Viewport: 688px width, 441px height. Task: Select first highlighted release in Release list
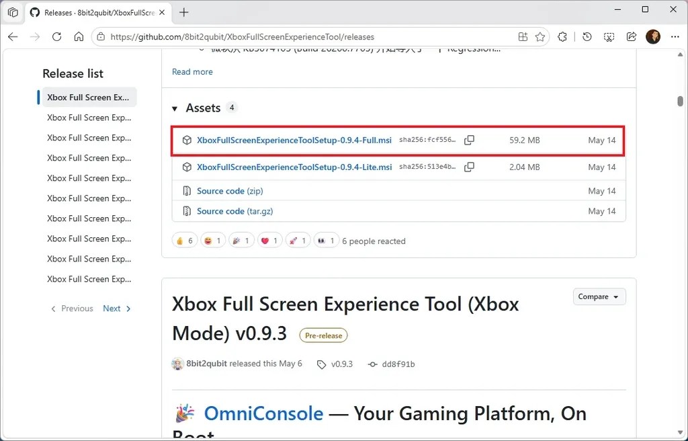click(88, 97)
